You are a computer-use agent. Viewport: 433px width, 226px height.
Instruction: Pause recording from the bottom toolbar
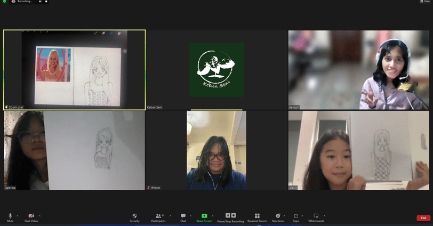click(x=228, y=215)
